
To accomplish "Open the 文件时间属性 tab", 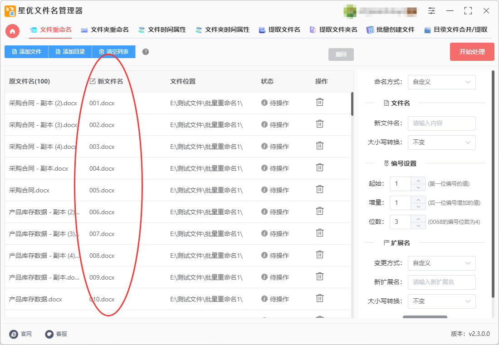I will (x=162, y=30).
